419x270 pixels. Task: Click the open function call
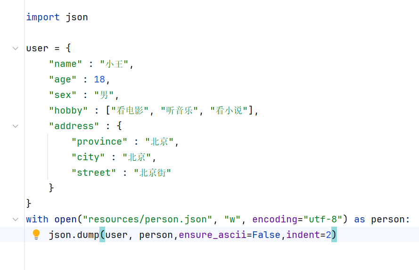pyautogui.click(x=66, y=219)
